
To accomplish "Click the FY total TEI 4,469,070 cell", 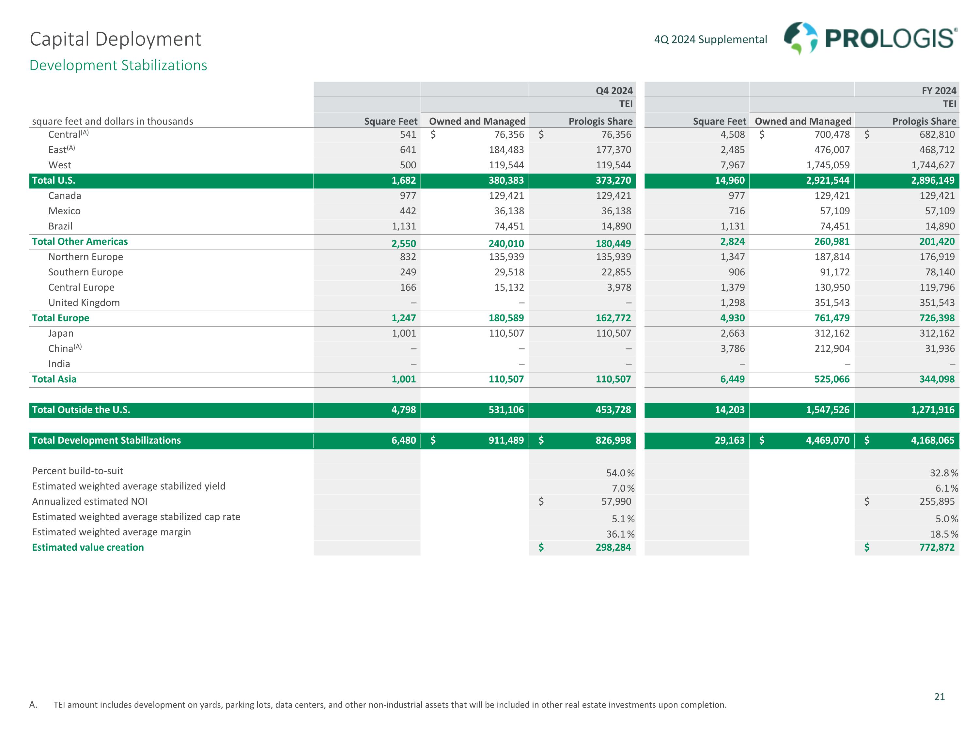I will (x=827, y=440).
